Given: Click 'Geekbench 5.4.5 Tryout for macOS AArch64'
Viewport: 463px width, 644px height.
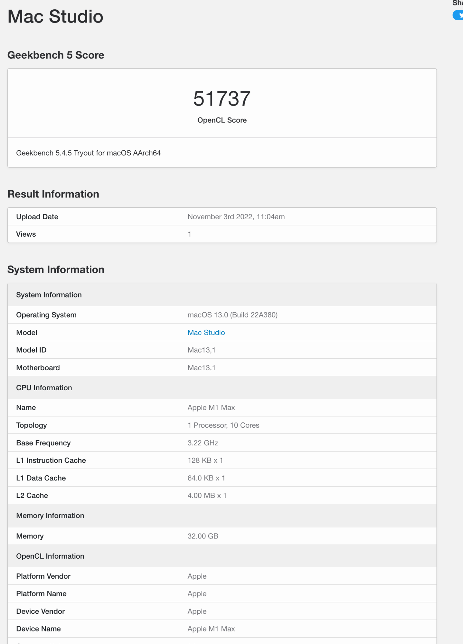Looking at the screenshot, I should (x=89, y=153).
